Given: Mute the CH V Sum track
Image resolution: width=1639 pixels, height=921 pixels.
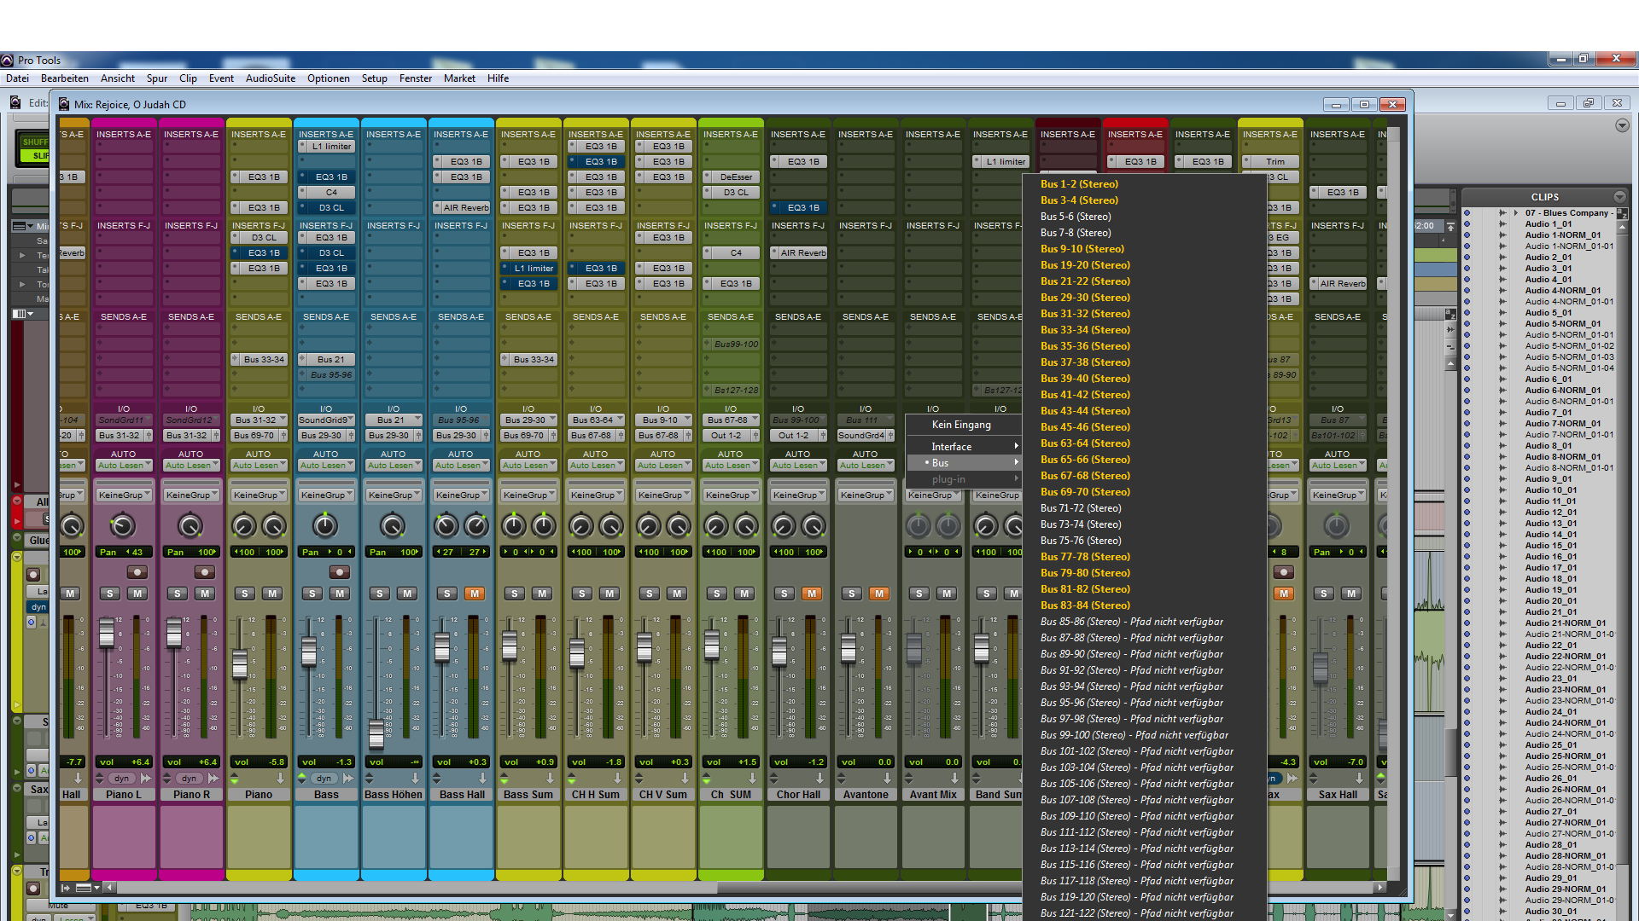Looking at the screenshot, I should tap(676, 594).
